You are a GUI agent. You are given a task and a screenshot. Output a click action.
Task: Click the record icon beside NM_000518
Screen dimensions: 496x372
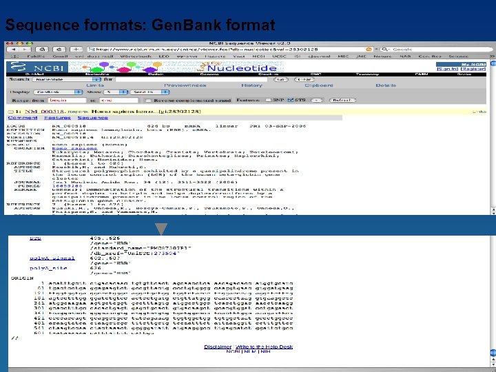[x=11, y=112]
